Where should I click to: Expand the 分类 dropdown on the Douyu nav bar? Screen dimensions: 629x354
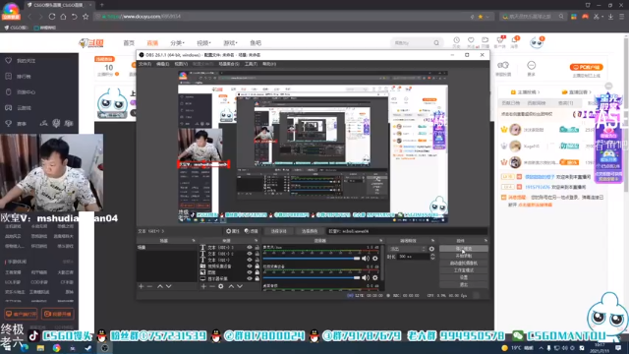pos(177,43)
